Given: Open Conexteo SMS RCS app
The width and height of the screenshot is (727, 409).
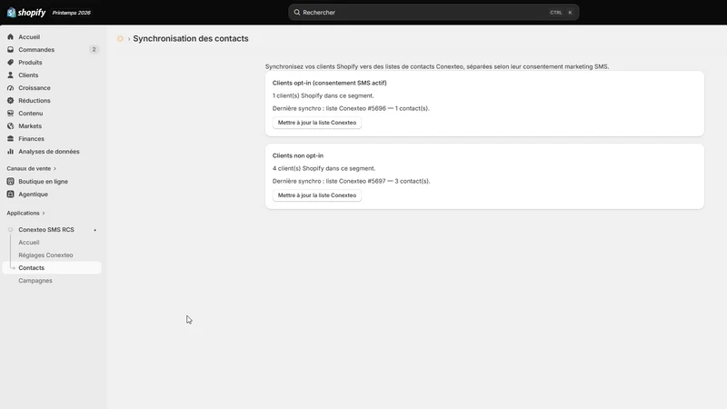Looking at the screenshot, I should 46,230.
